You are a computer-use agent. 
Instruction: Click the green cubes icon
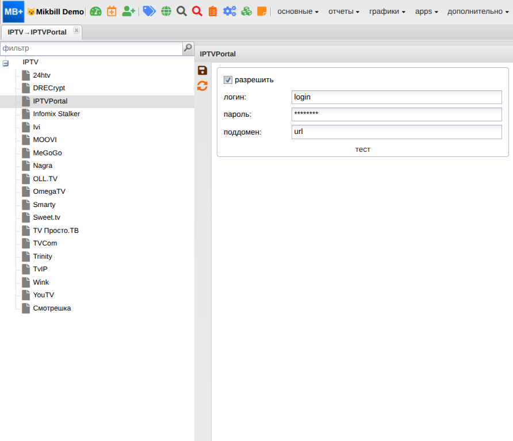[x=246, y=11]
